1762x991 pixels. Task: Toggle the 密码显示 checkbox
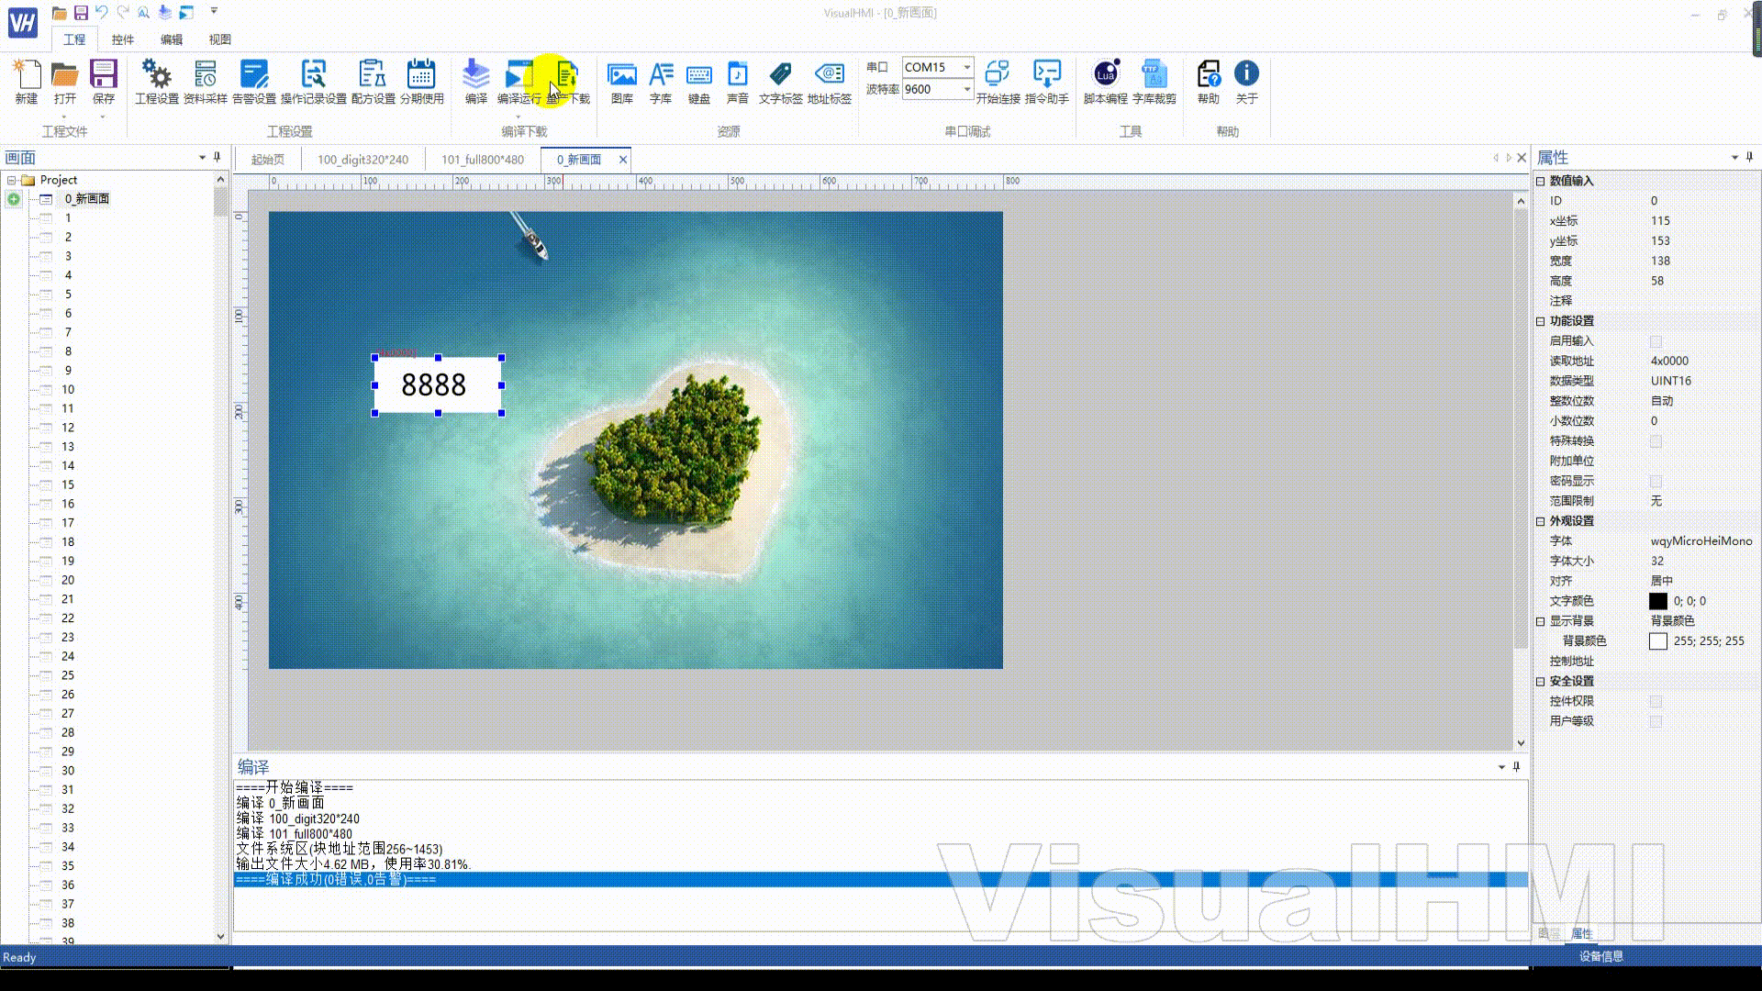pyautogui.click(x=1656, y=482)
